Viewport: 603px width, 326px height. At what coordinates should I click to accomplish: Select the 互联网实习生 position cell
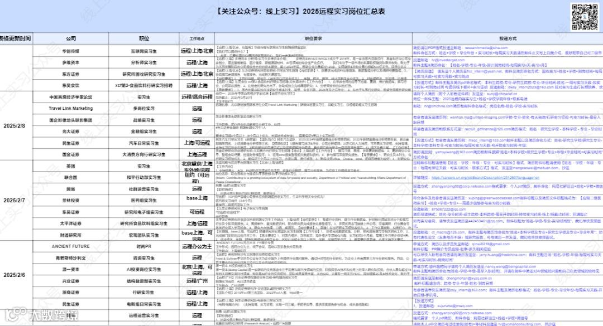[144, 51]
